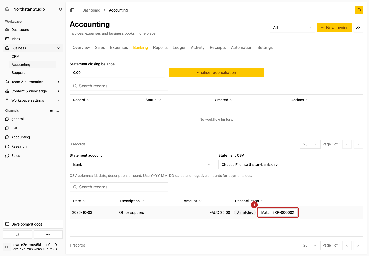Open the Dashboard sidebar item
Image resolution: width=369 pixels, height=256 pixels.
(33, 30)
